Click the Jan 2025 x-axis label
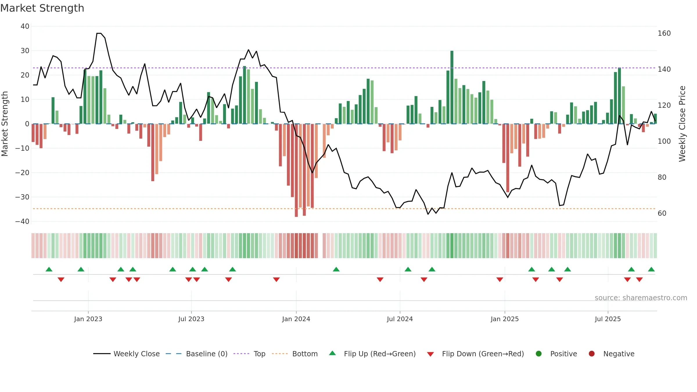The height and width of the screenshot is (392, 697). tap(505, 319)
